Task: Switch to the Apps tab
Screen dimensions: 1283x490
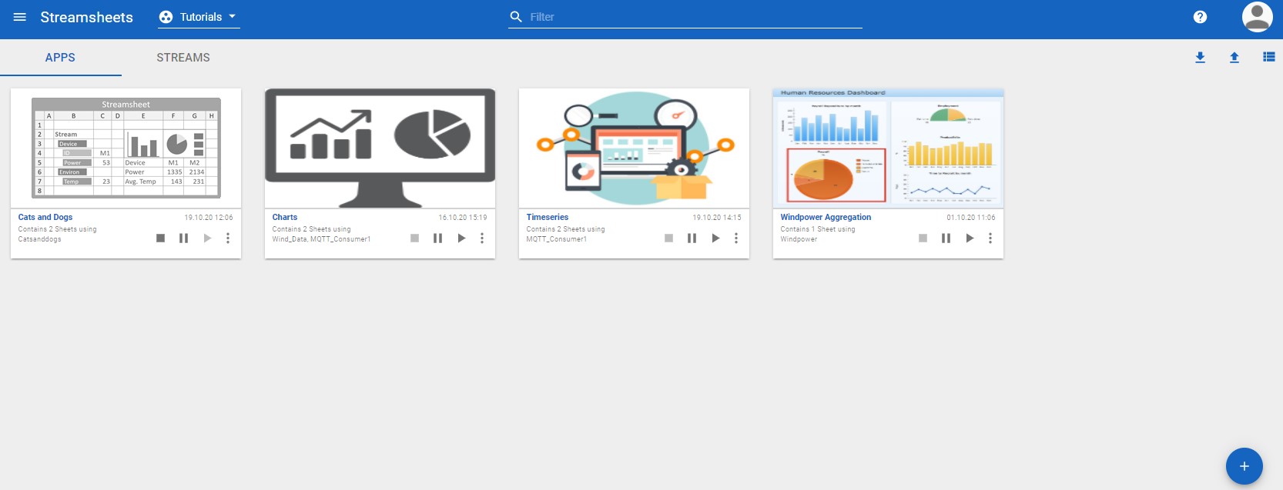Action: [60, 58]
